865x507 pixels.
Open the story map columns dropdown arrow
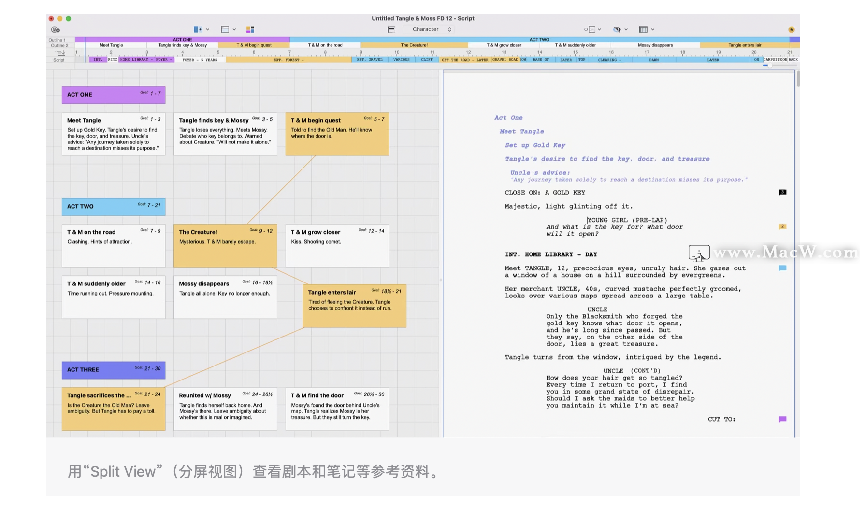pyautogui.click(x=653, y=29)
